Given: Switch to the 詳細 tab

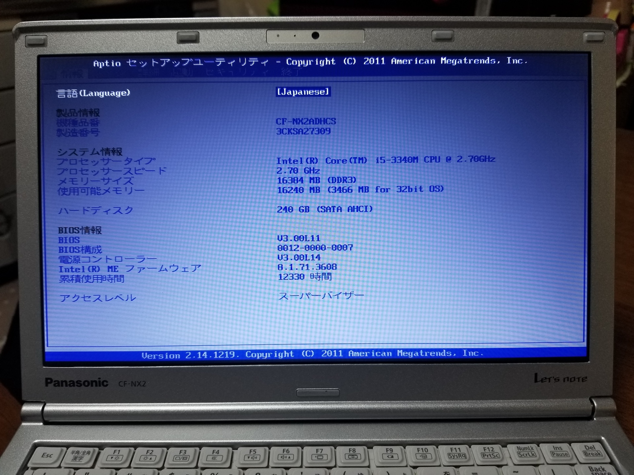Looking at the screenshot, I should point(149,73).
